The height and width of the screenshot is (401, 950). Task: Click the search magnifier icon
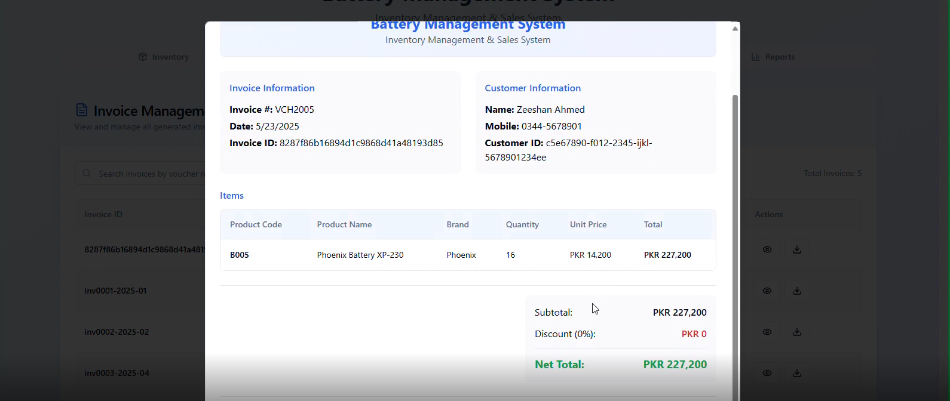point(87,174)
